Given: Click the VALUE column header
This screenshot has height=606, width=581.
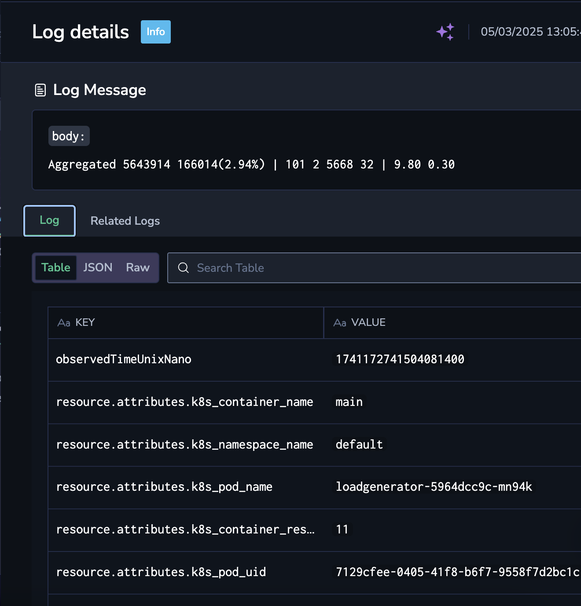Looking at the screenshot, I should 452,323.
